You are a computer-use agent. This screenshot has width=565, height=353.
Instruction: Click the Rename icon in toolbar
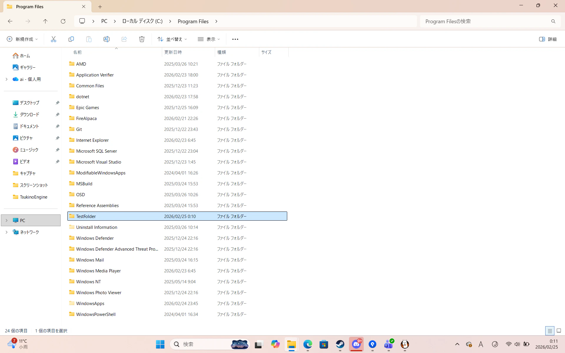click(x=106, y=39)
